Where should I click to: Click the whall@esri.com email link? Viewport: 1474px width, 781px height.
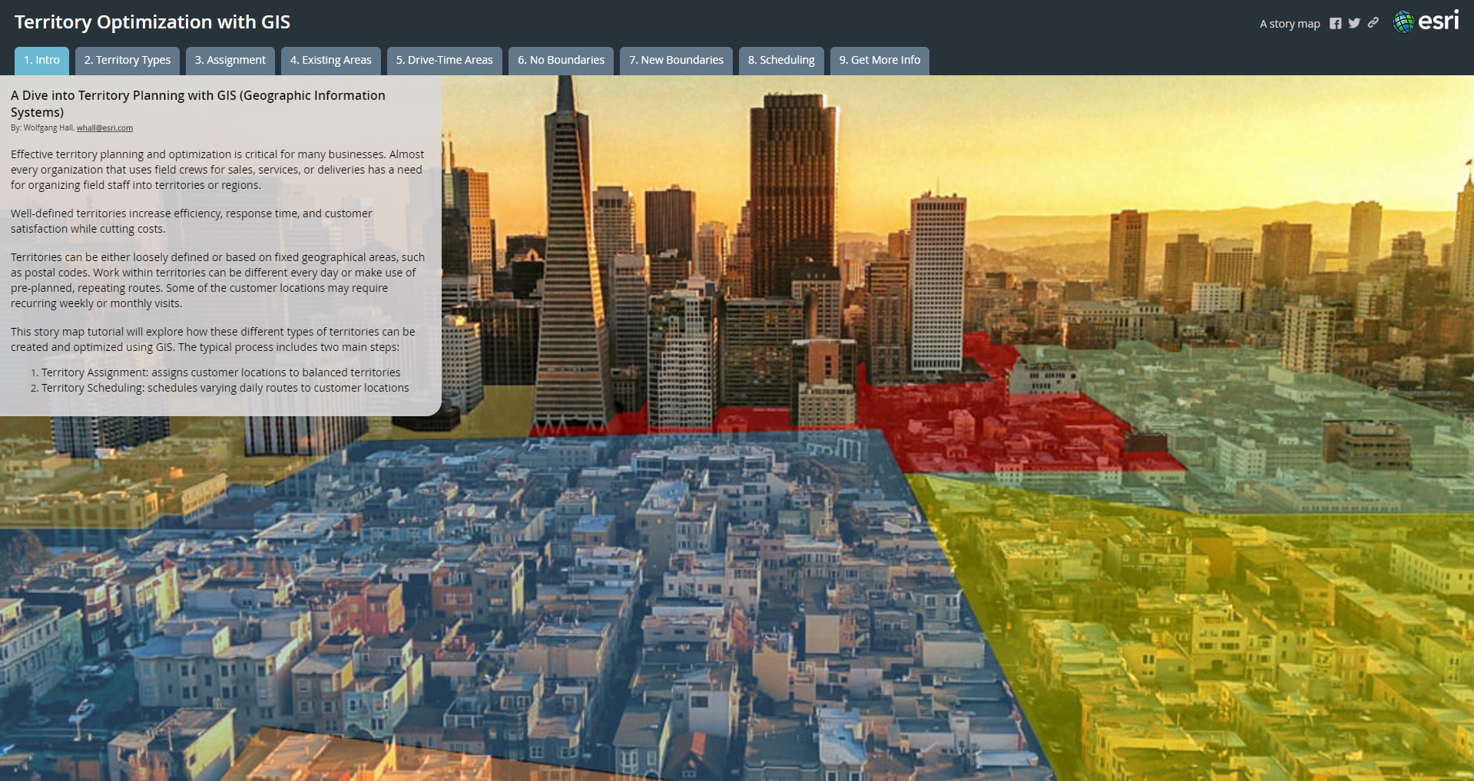[104, 128]
